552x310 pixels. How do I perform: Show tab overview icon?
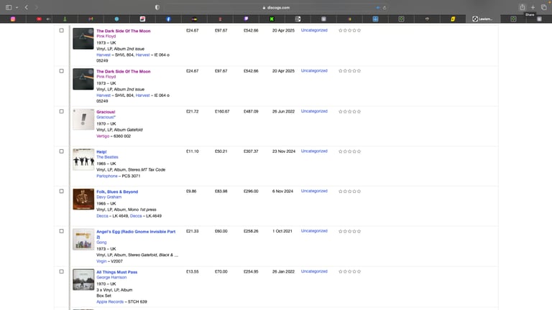tap(544, 7)
